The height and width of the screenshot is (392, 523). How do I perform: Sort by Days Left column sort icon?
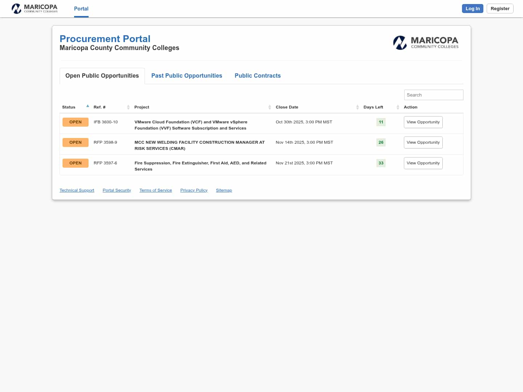(398, 107)
